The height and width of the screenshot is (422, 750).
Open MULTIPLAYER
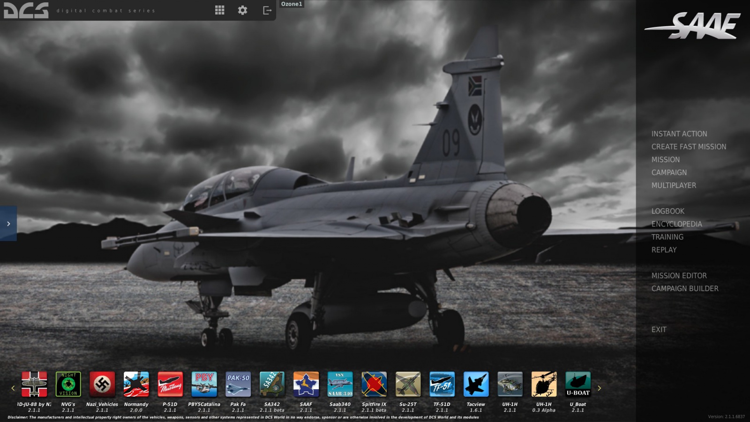673,185
